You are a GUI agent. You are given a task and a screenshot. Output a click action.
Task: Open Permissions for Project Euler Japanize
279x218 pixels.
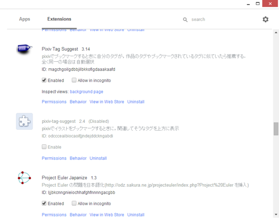54,215
